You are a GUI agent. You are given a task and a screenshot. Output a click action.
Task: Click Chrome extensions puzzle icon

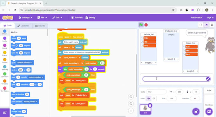point(198,10)
